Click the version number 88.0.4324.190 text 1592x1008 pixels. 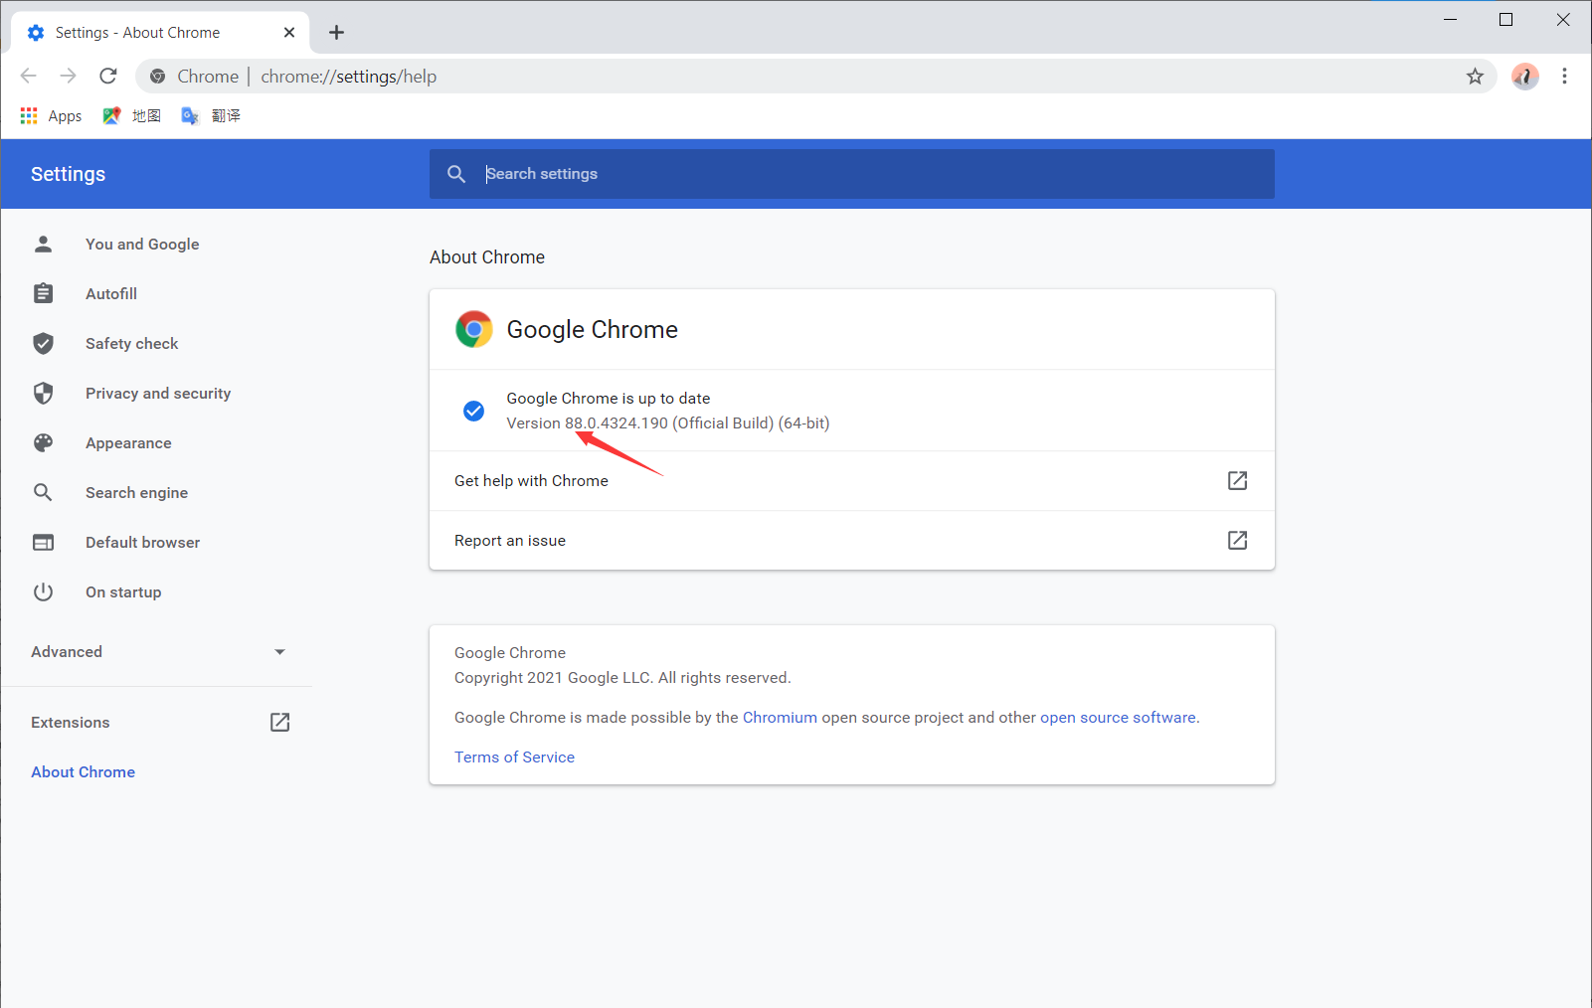[x=617, y=423]
